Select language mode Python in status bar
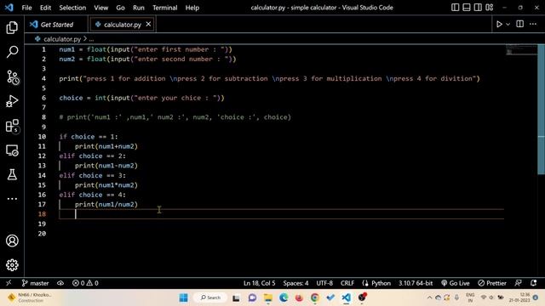The image size is (545, 306). [381, 283]
